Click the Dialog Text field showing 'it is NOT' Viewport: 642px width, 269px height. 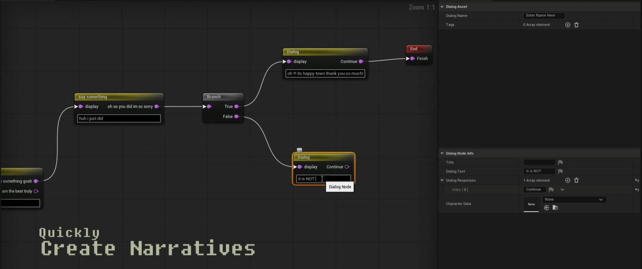coord(539,171)
